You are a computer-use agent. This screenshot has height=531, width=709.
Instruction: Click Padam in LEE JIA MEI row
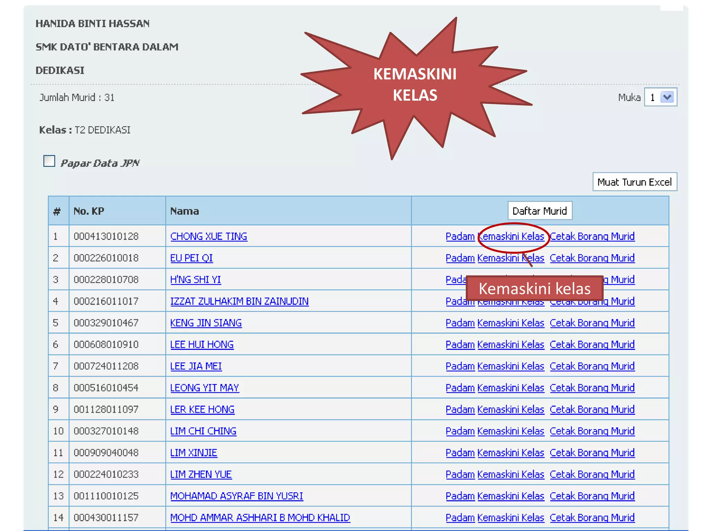[460, 366]
